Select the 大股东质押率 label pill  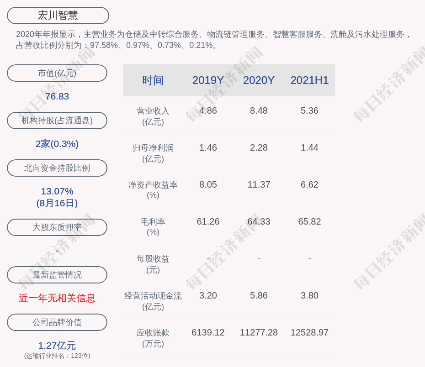point(57,227)
